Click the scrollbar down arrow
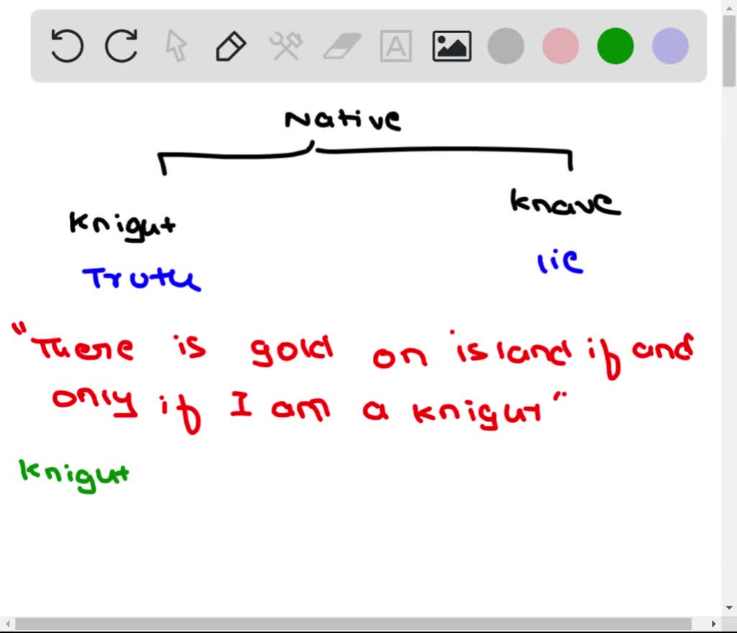Viewport: 737px width, 633px height. coord(730,607)
